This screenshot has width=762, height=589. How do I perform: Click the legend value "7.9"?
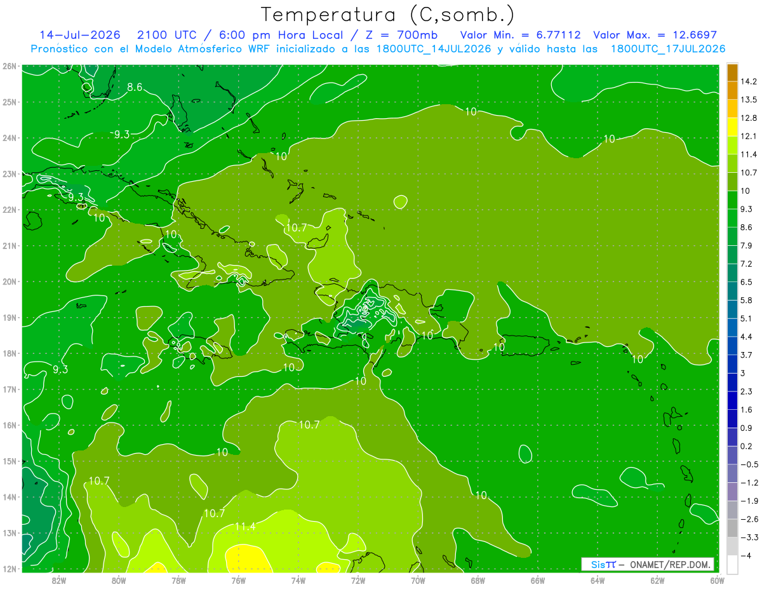pyautogui.click(x=747, y=245)
